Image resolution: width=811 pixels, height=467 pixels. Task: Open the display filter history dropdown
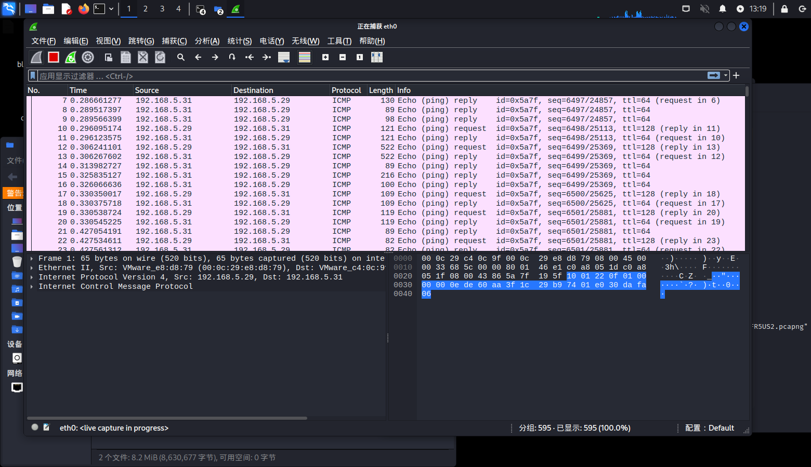point(726,76)
